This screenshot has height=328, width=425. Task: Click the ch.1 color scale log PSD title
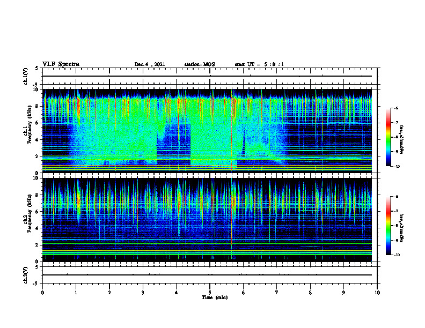coord(401,140)
